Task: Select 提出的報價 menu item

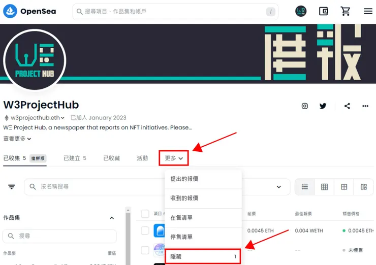Action: coord(203,179)
